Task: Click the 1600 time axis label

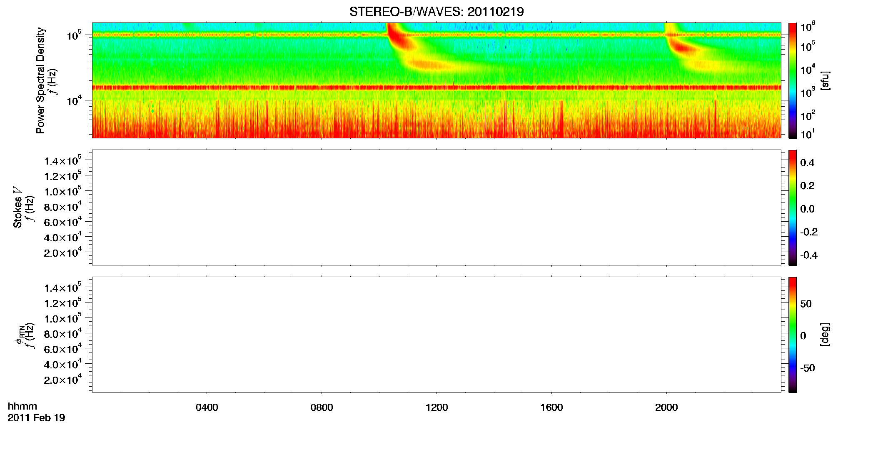Action: (x=551, y=407)
